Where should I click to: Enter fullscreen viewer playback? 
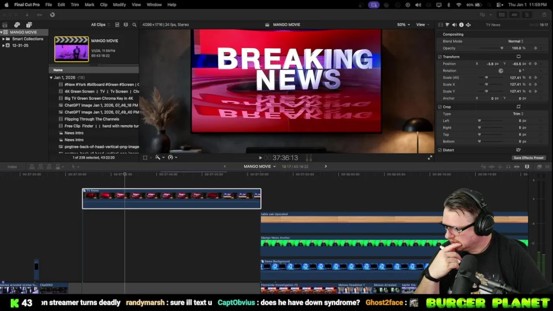430,158
